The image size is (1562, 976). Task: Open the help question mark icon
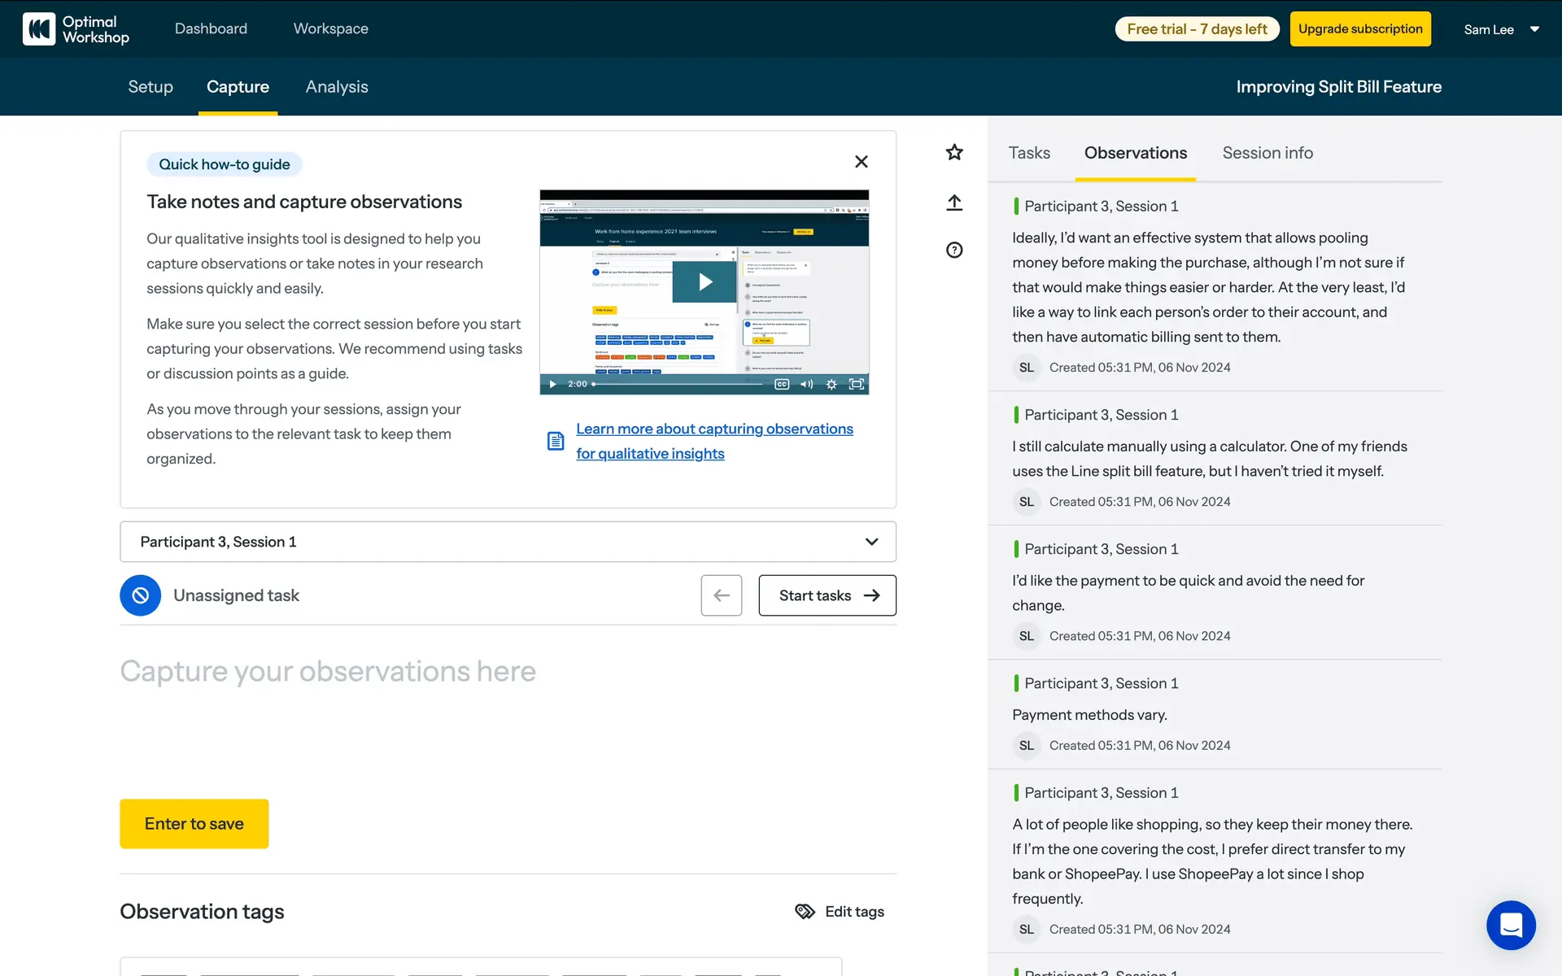(x=954, y=251)
